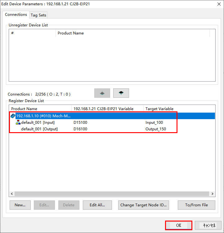Click the # column header in Unregister list
The width and height of the screenshot is (224, 233).
point(32,33)
